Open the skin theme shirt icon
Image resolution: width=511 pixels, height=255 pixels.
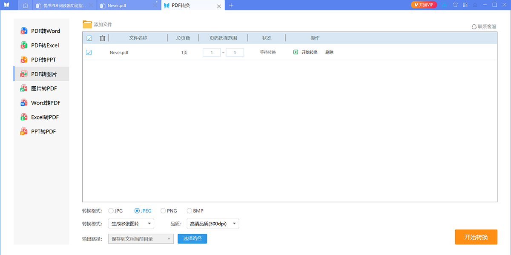[x=455, y=5]
